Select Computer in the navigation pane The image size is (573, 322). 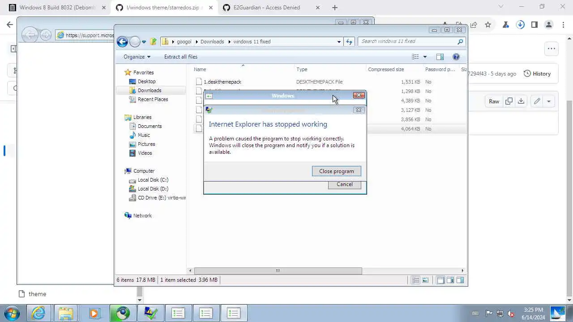tap(144, 171)
